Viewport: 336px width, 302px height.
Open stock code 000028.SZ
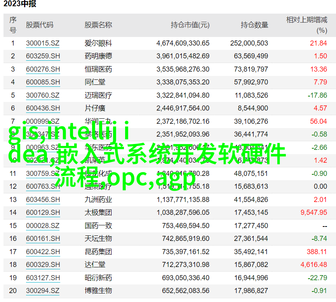click(43, 226)
